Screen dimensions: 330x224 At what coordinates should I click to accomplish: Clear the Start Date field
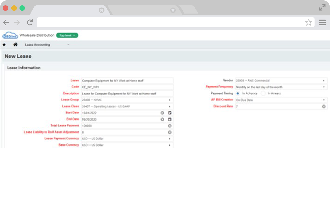click(x=162, y=113)
